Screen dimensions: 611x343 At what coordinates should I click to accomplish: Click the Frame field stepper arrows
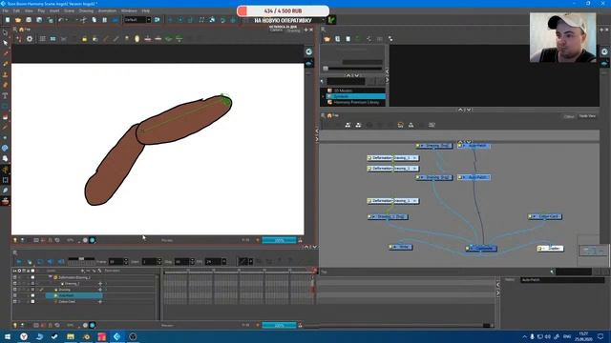point(125,262)
